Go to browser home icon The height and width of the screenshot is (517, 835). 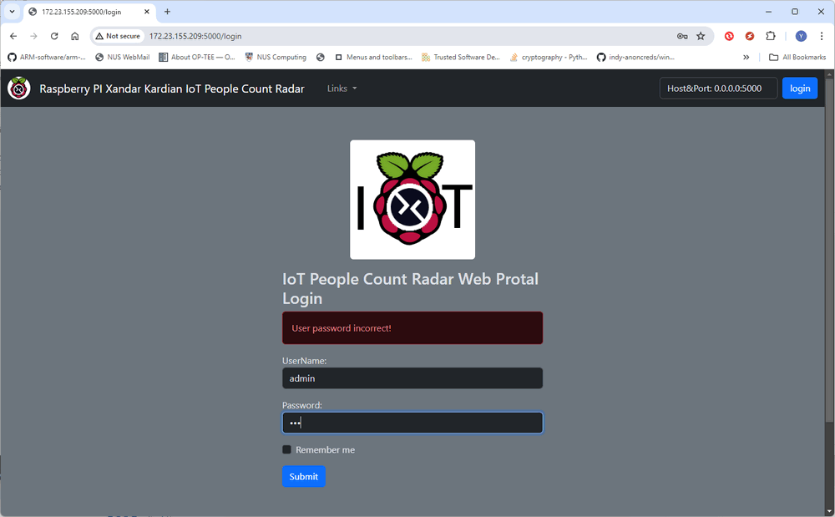74,36
